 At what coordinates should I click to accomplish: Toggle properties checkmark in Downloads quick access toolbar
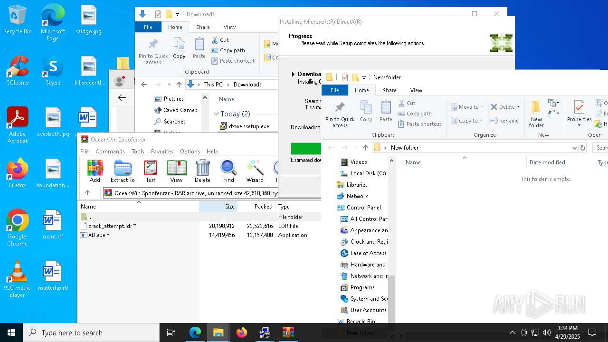click(x=158, y=14)
